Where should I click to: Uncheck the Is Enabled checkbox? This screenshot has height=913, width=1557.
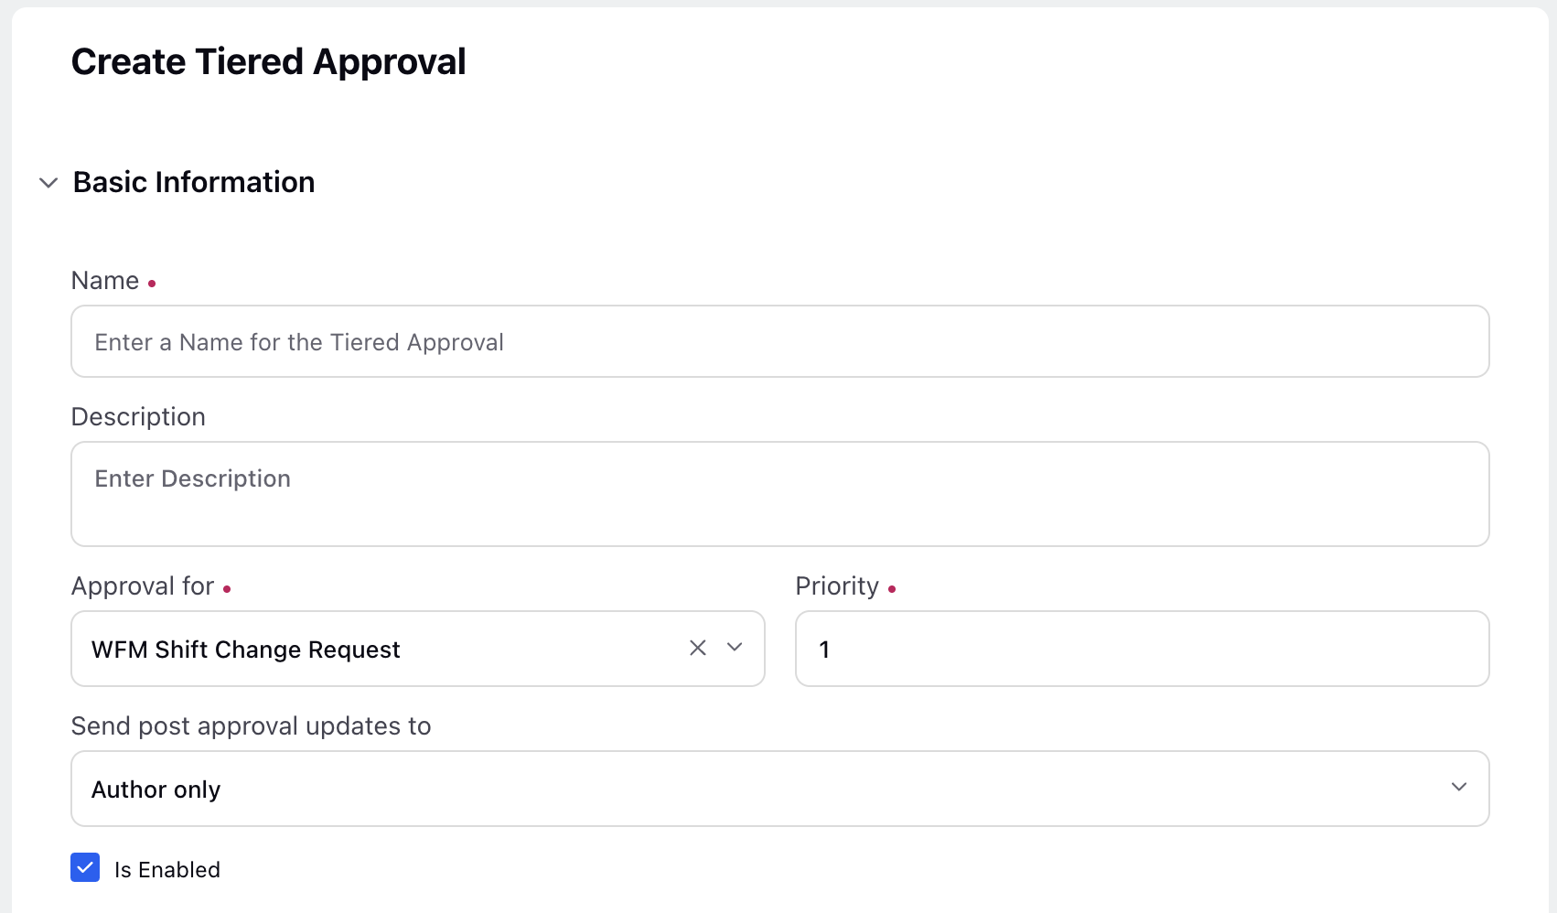tap(85, 867)
